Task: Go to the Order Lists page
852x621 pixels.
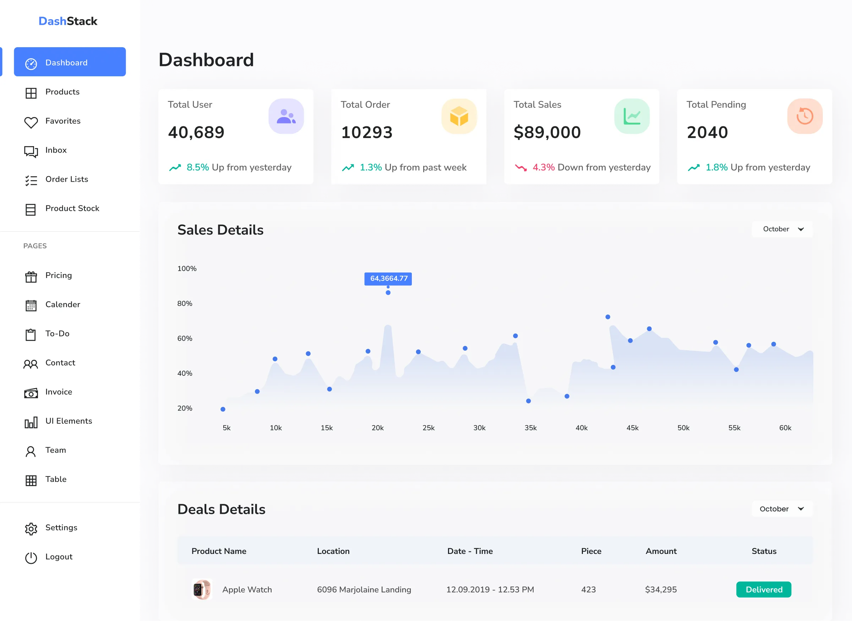Action: coord(66,179)
